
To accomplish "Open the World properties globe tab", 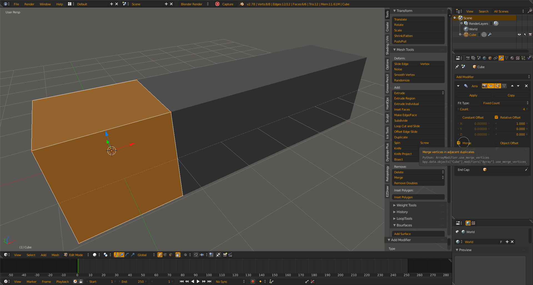I will coord(484,58).
